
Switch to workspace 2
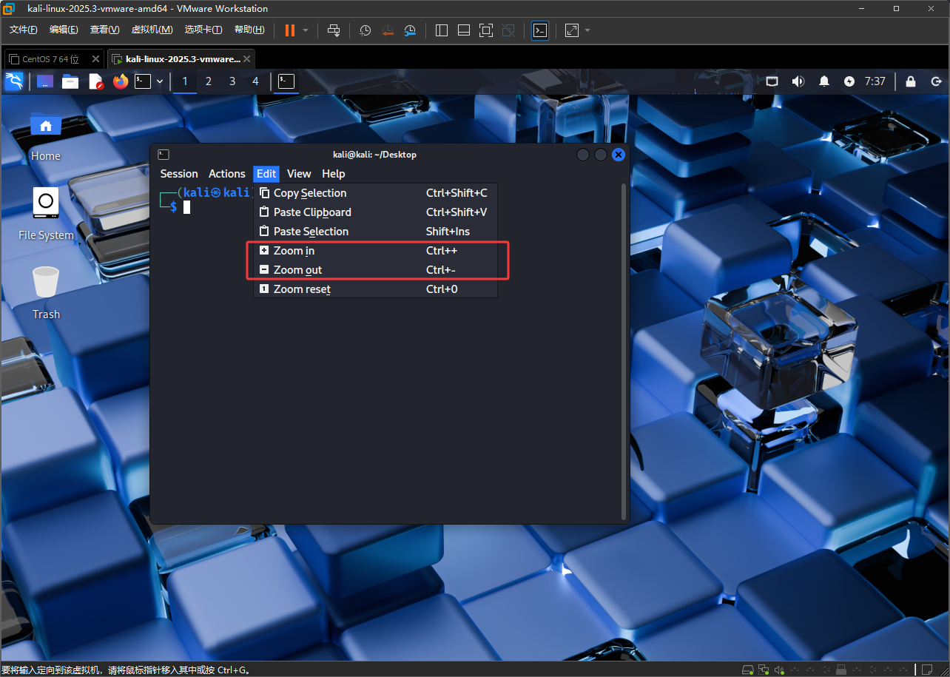tap(209, 81)
